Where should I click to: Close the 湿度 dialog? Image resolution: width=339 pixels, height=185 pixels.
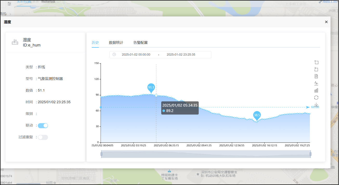(326, 22)
